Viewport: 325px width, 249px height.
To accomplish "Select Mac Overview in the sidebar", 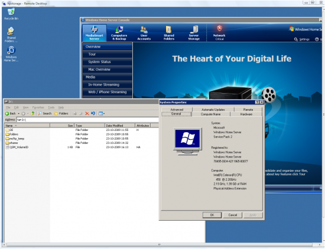I will point(108,70).
